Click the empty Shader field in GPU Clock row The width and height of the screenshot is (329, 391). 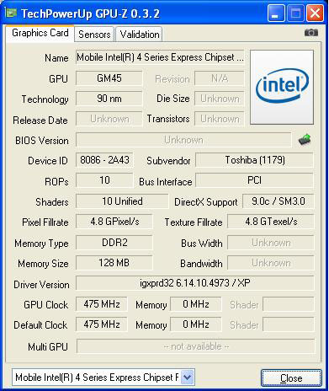pos(289,304)
